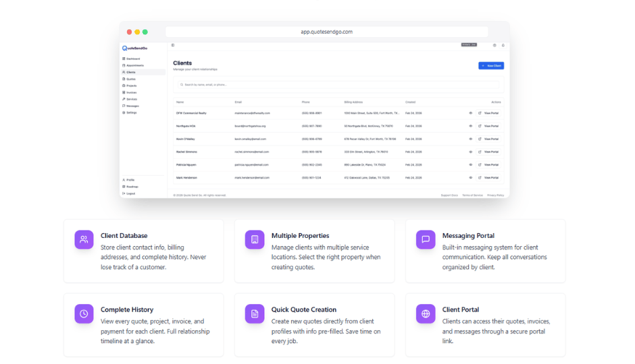Click the "DFW Commercial Realty" name cell

[191, 113]
